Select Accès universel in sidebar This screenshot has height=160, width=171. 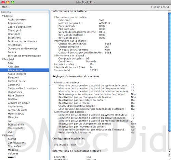[x=17, y=19]
